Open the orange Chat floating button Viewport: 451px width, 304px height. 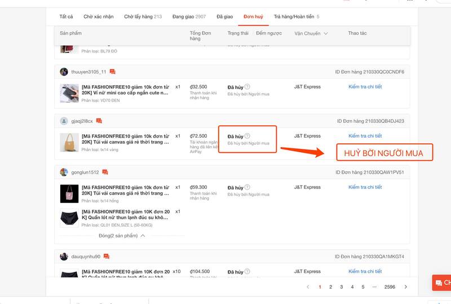pos(441,283)
